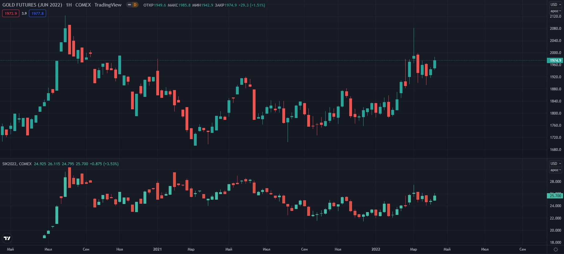Click the ОТКР 1949.6 open value
This screenshot has width=564, height=254.
tap(154, 5)
